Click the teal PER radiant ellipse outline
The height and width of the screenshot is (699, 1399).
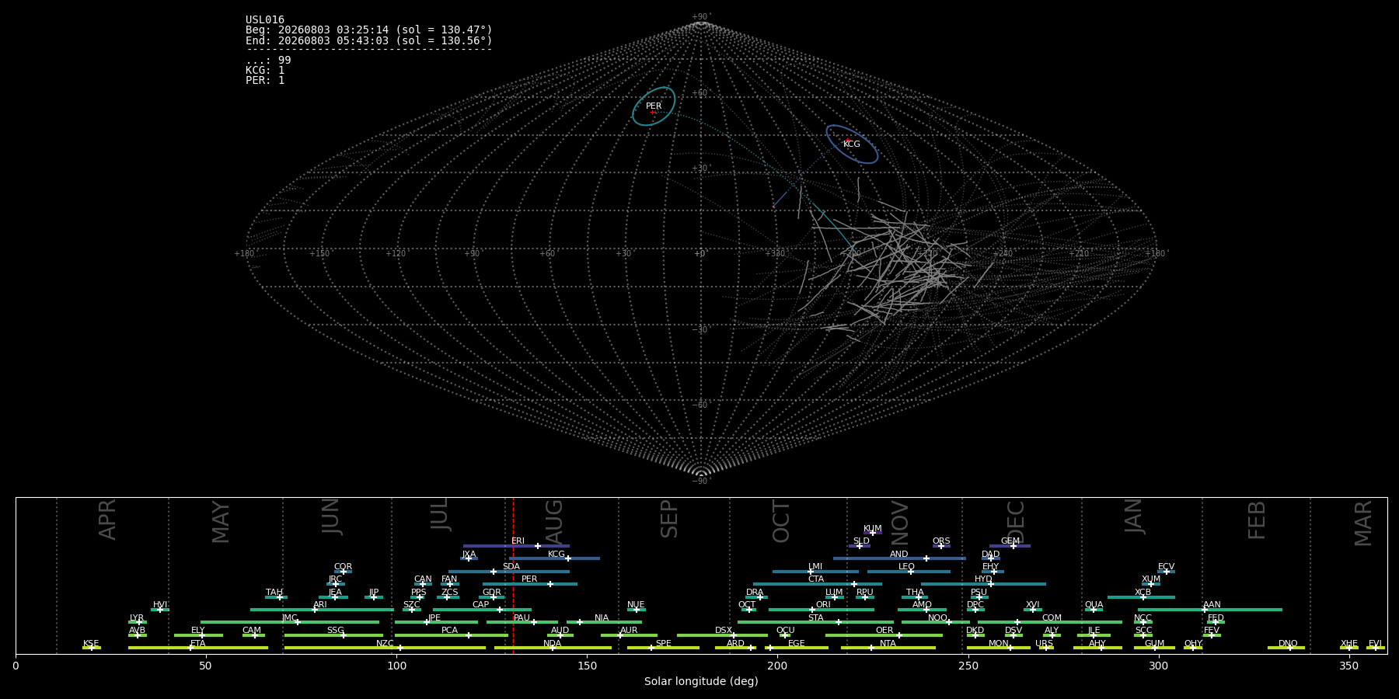point(654,106)
